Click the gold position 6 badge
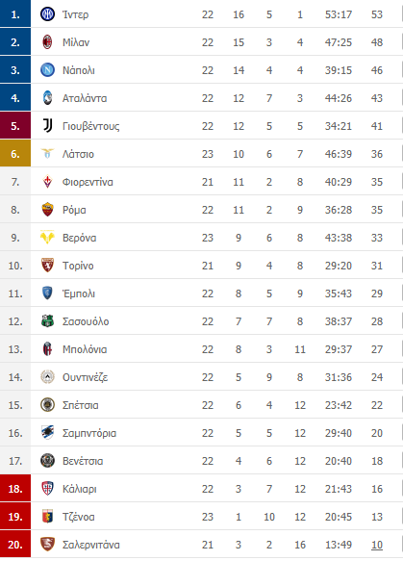 pyautogui.click(x=15, y=154)
